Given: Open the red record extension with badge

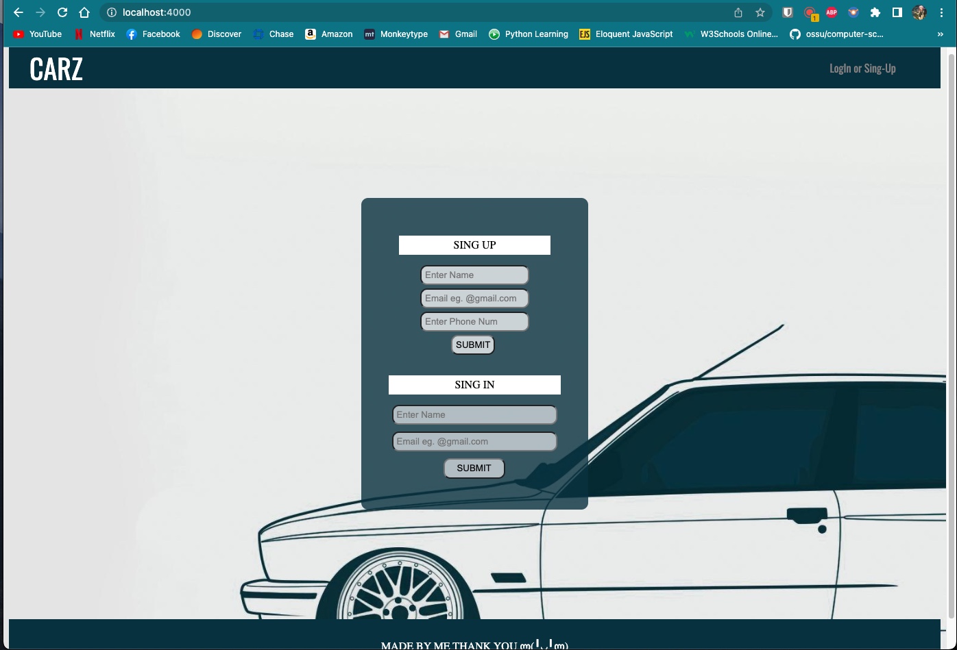Looking at the screenshot, I should pyautogui.click(x=810, y=13).
